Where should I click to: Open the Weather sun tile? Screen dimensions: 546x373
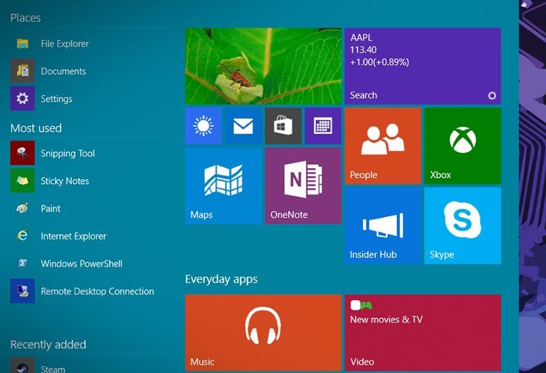203,125
